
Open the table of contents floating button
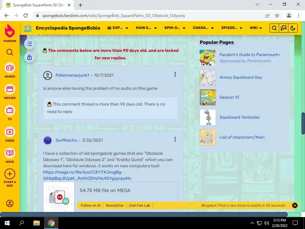[29, 44]
